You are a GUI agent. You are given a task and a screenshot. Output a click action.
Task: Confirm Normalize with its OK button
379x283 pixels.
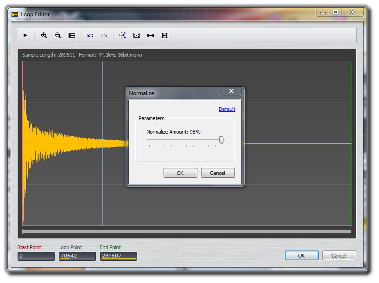[x=180, y=173]
